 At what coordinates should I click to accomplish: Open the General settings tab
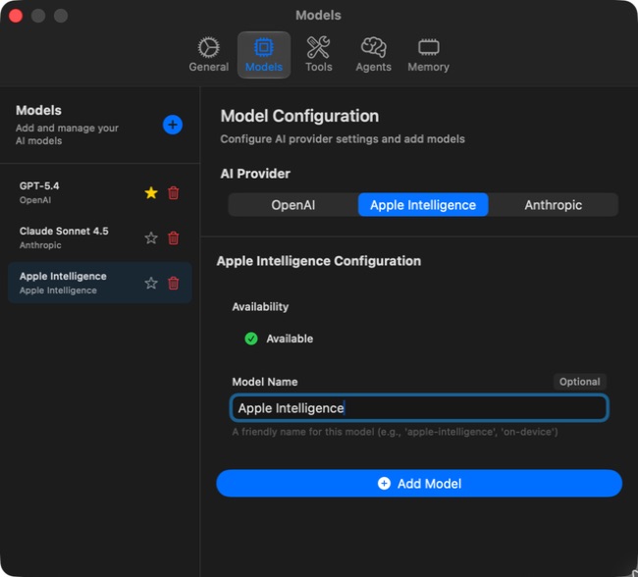208,55
